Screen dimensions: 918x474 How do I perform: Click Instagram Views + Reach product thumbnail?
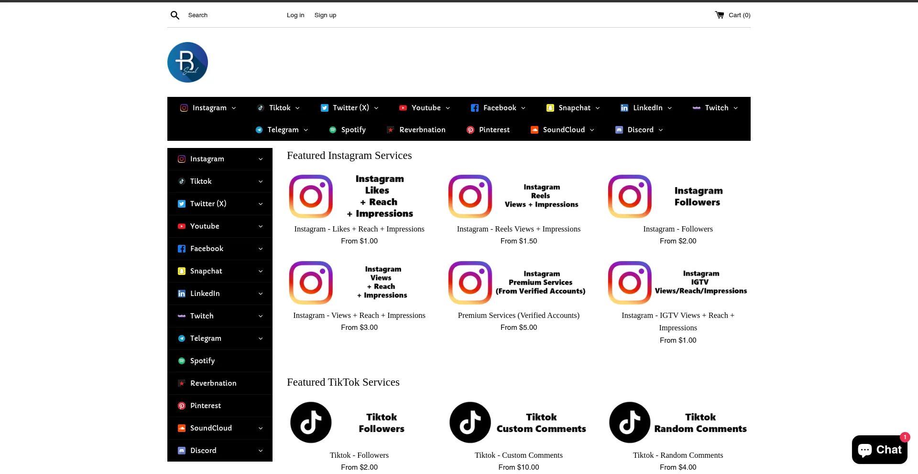[359, 283]
